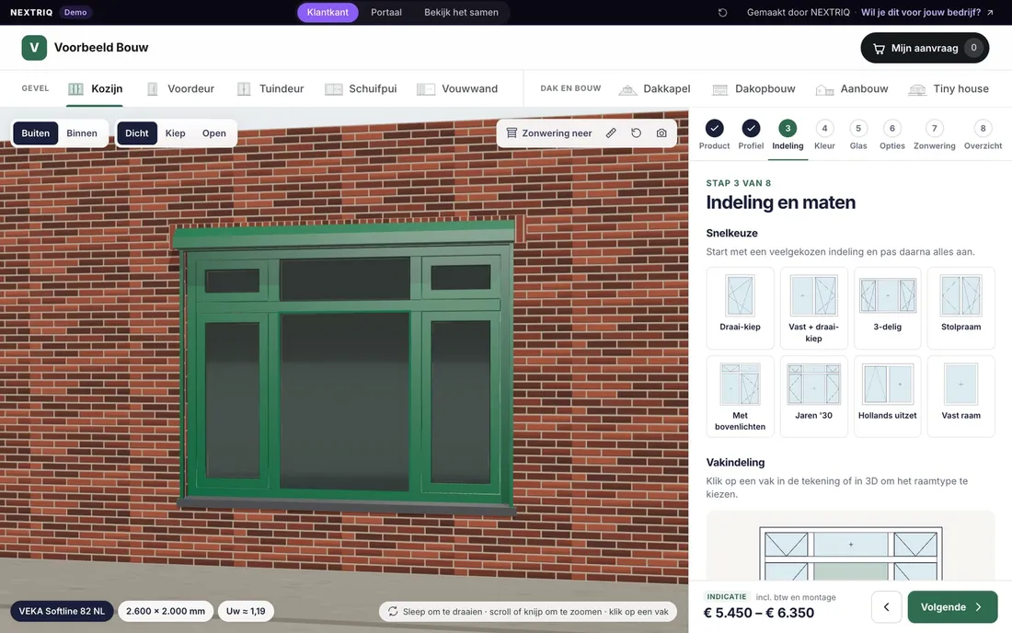Choose the Hollands uitzet layout preset
Viewport: 1012px width, 633px height.
(x=888, y=397)
